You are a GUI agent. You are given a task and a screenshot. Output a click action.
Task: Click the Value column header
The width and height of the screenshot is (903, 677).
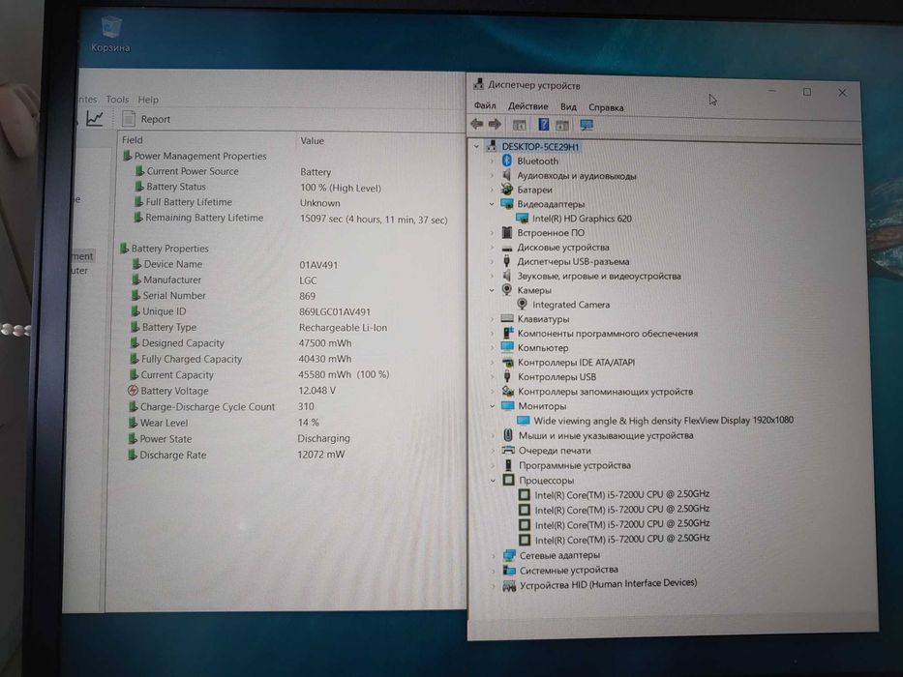pyautogui.click(x=313, y=140)
